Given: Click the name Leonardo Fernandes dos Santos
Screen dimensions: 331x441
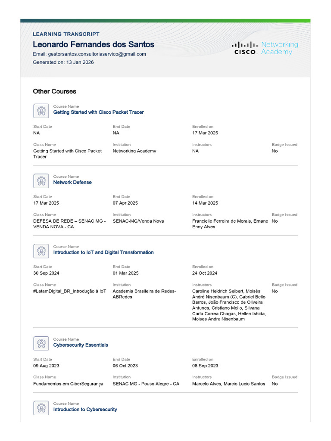Looking at the screenshot, I should 94,45.
